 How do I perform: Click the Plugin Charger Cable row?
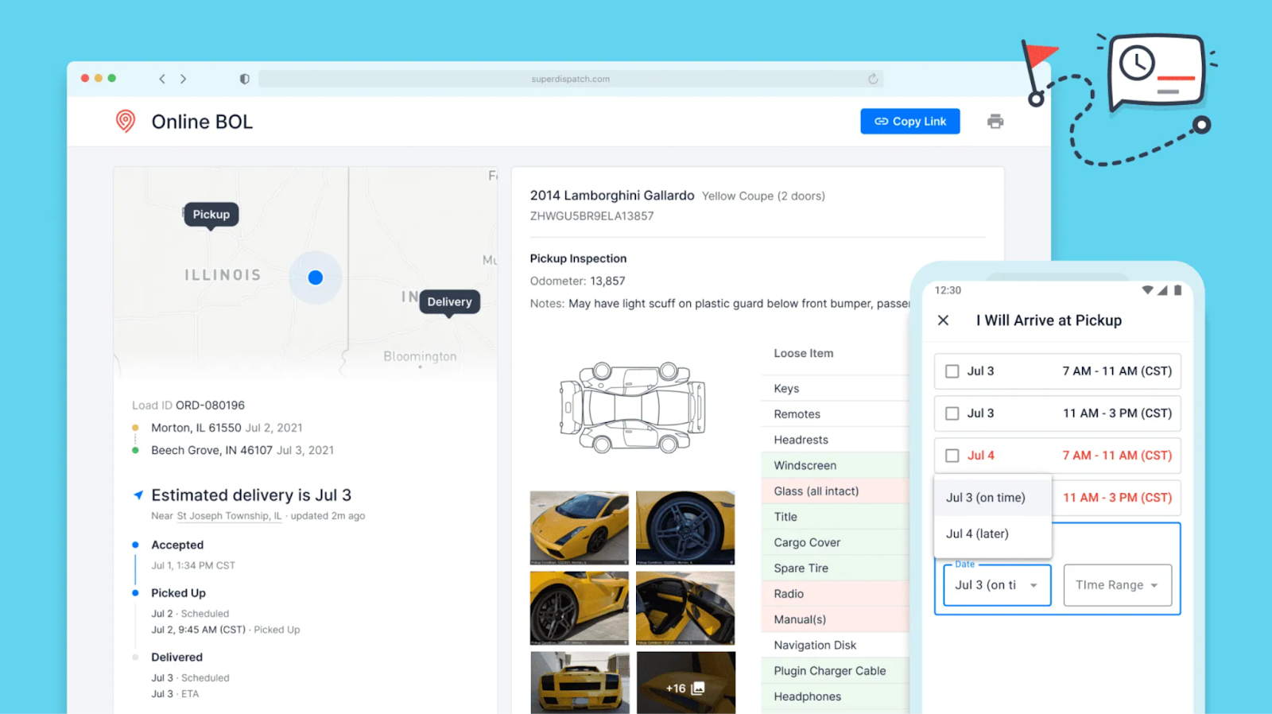point(835,671)
